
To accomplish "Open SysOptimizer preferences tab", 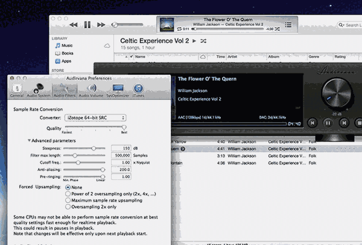I will [x=118, y=91].
